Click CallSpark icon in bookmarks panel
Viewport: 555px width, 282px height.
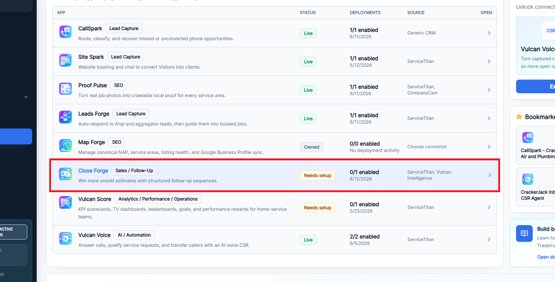[528, 137]
